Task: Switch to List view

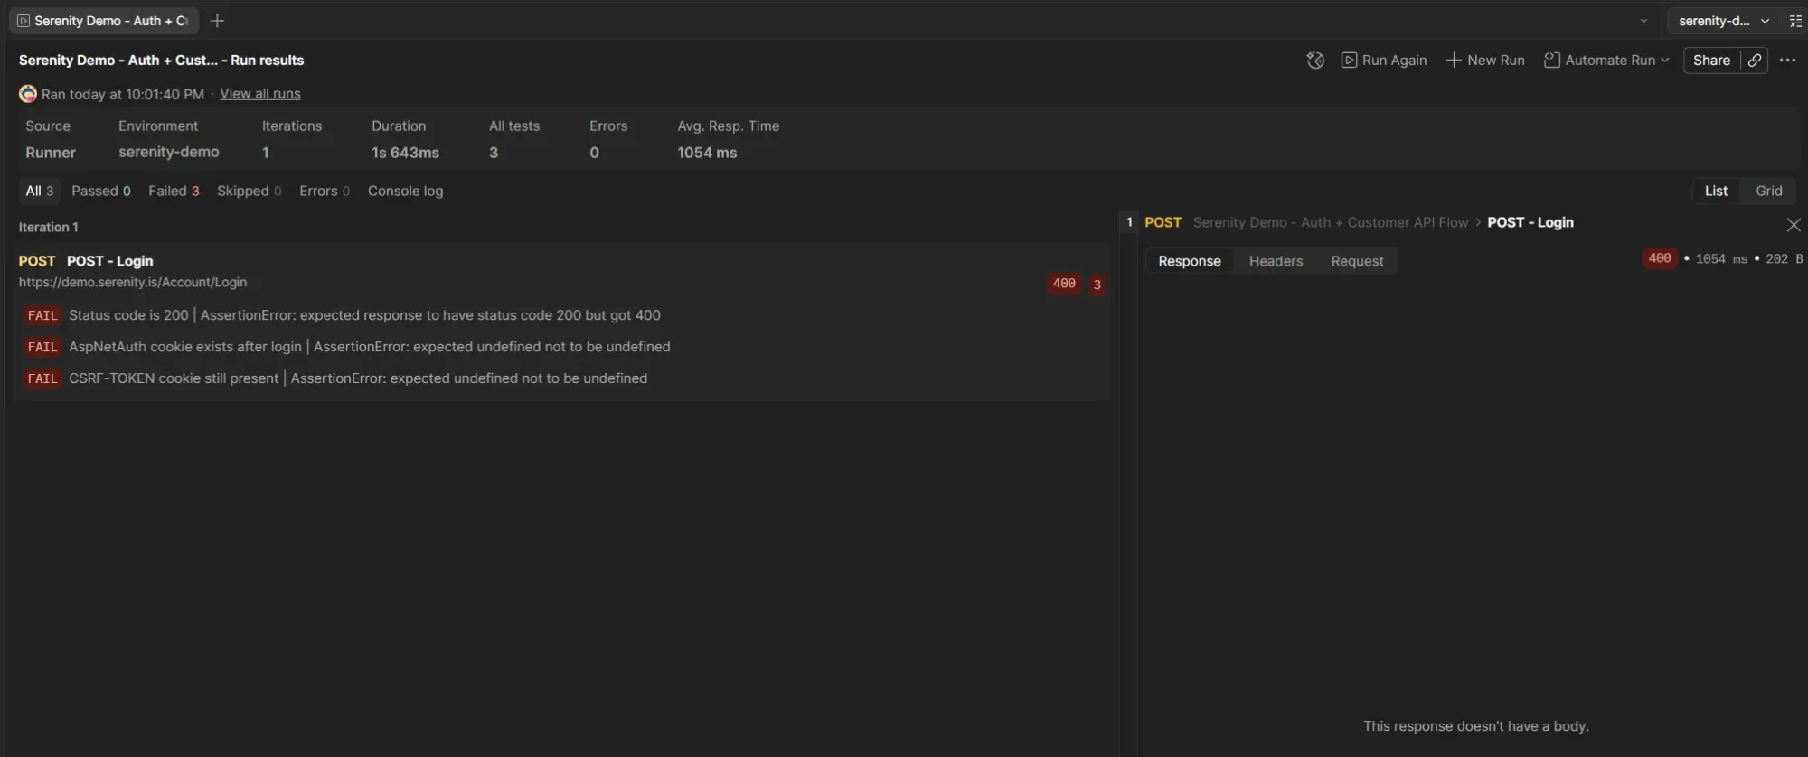Action: tap(1716, 191)
